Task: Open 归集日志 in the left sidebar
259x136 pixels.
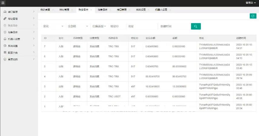Action: pos(13,32)
